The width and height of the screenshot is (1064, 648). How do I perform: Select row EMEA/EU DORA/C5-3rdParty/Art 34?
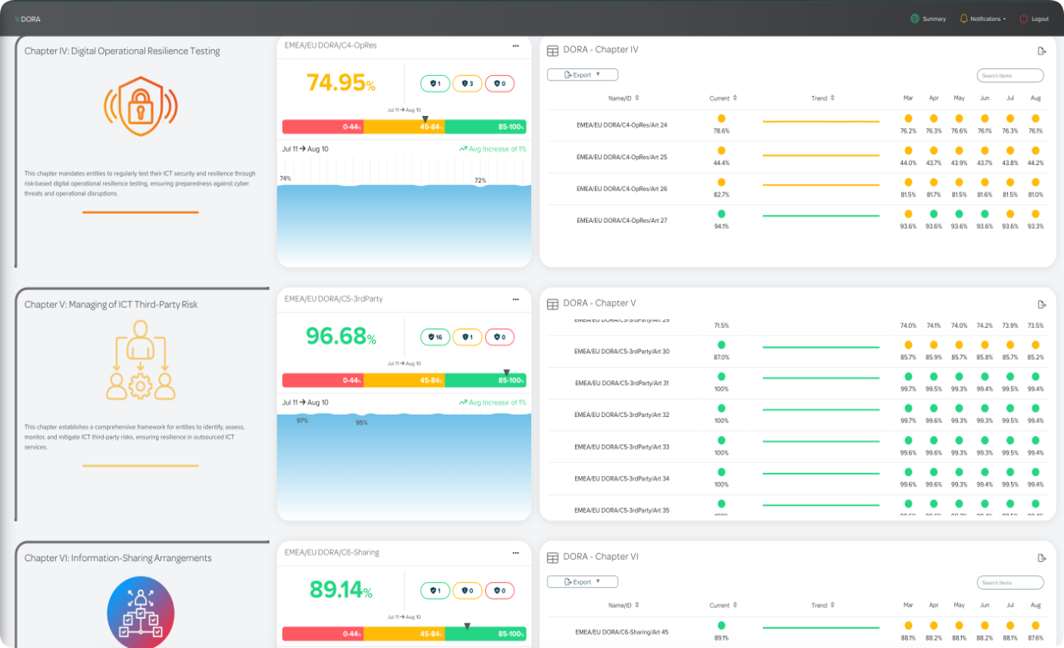[797, 478]
